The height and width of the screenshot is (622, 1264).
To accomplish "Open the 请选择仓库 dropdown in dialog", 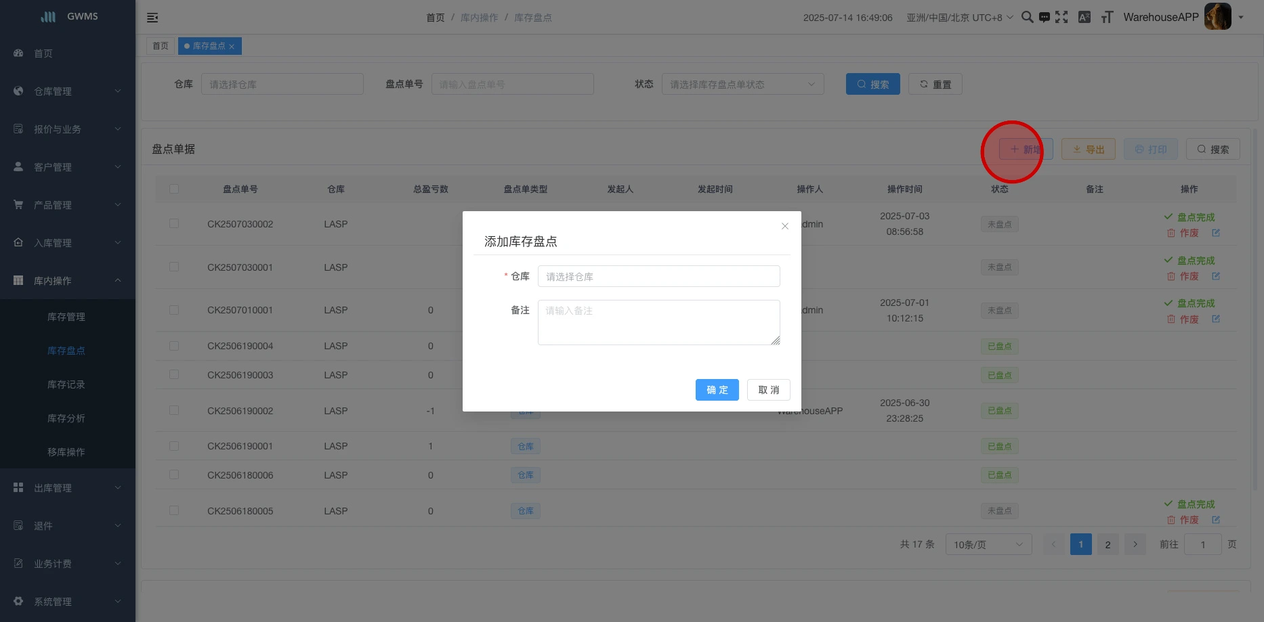I will point(658,276).
